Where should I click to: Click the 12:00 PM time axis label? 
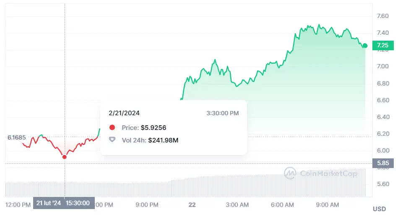point(18,205)
